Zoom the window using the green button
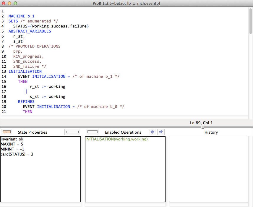Screen dimensions: 253x207 15,3
